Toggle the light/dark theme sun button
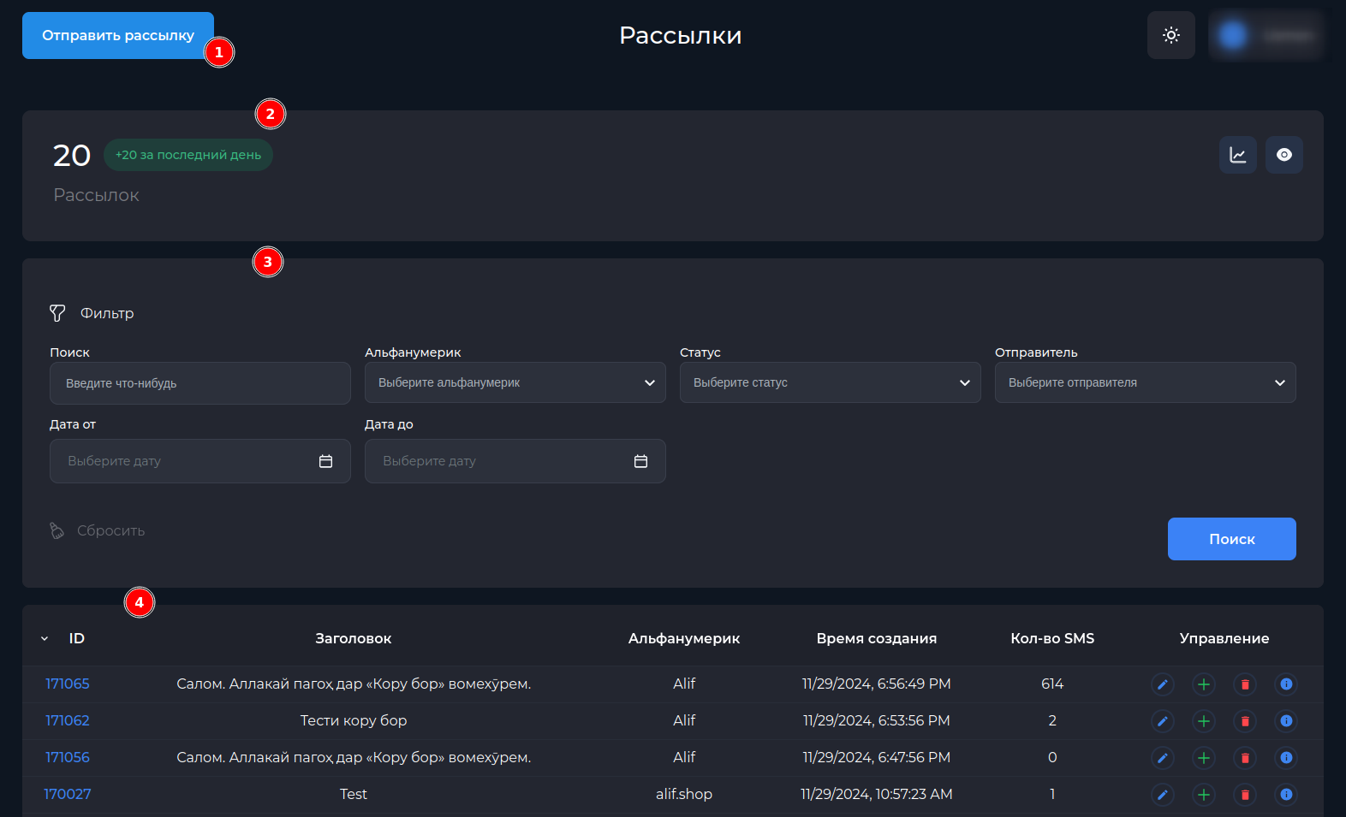This screenshot has height=817, width=1346. point(1170,35)
